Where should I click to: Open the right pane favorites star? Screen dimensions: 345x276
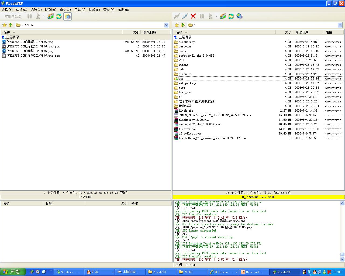(177, 25)
